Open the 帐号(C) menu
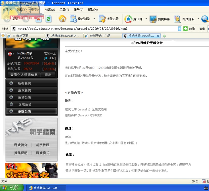The image size is (209, 191). 78,10
